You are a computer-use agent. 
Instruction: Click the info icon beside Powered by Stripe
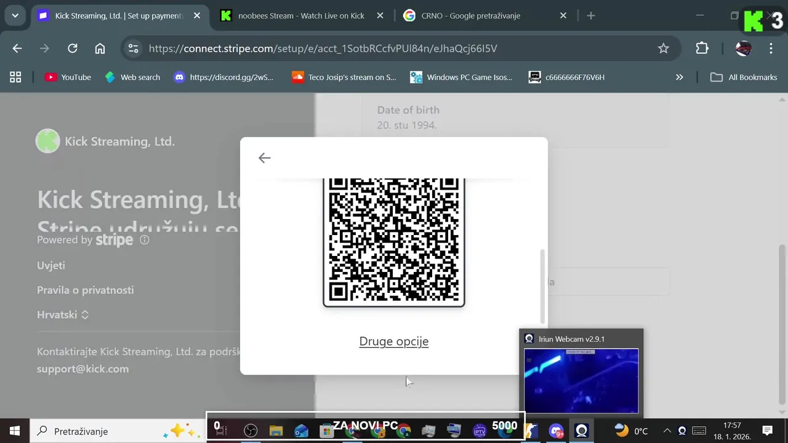pos(145,240)
